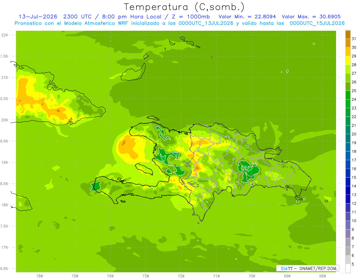Click the '72W' longitude label
The image size is (362, 280).
click(x=181, y=276)
